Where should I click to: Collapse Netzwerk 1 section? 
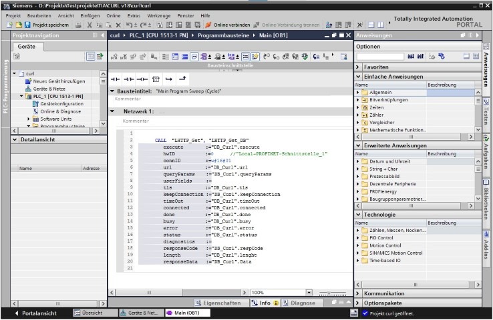(x=112, y=111)
